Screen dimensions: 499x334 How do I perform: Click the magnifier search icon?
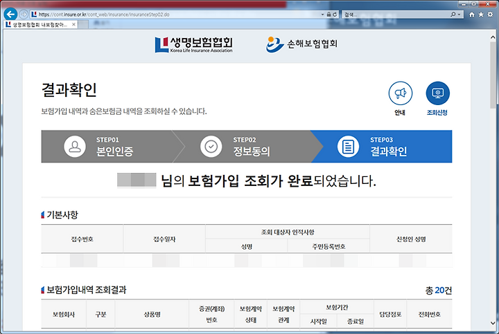(x=453, y=15)
